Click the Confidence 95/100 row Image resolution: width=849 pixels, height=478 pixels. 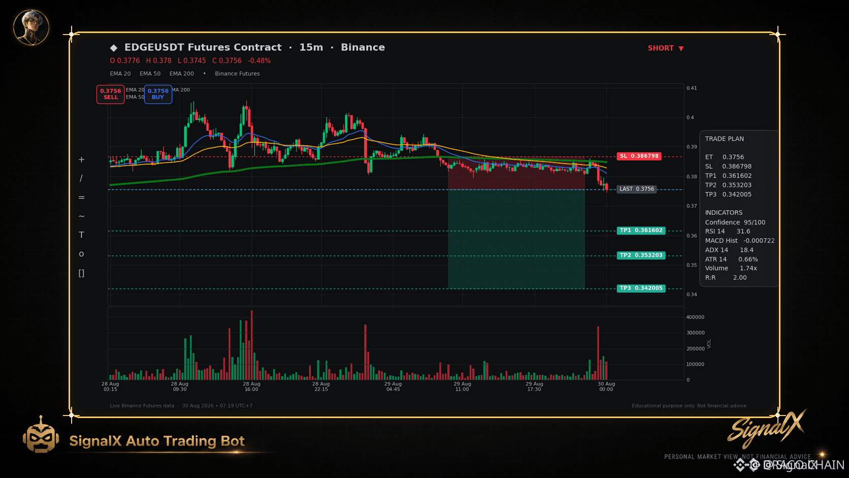tap(735, 222)
